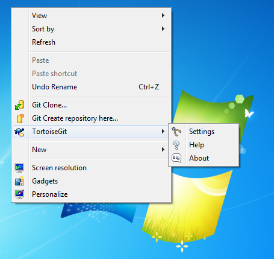The image size is (274, 259).
Task: Click the Screen resolution monitor icon
Action: (x=19, y=168)
